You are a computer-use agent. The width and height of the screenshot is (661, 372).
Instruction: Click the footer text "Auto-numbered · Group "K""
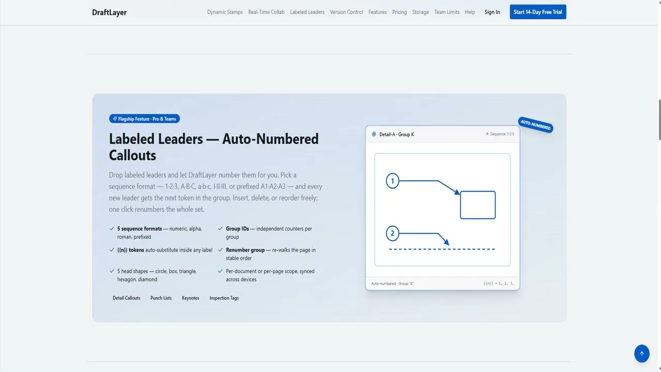pyautogui.click(x=392, y=284)
